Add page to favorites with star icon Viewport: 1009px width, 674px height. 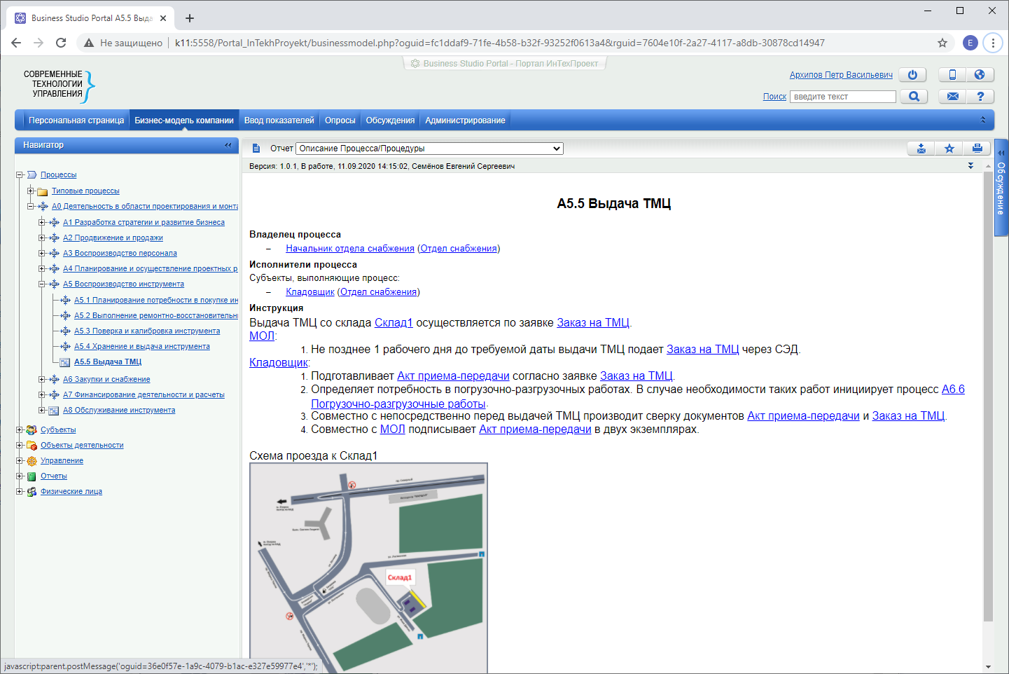pos(949,149)
